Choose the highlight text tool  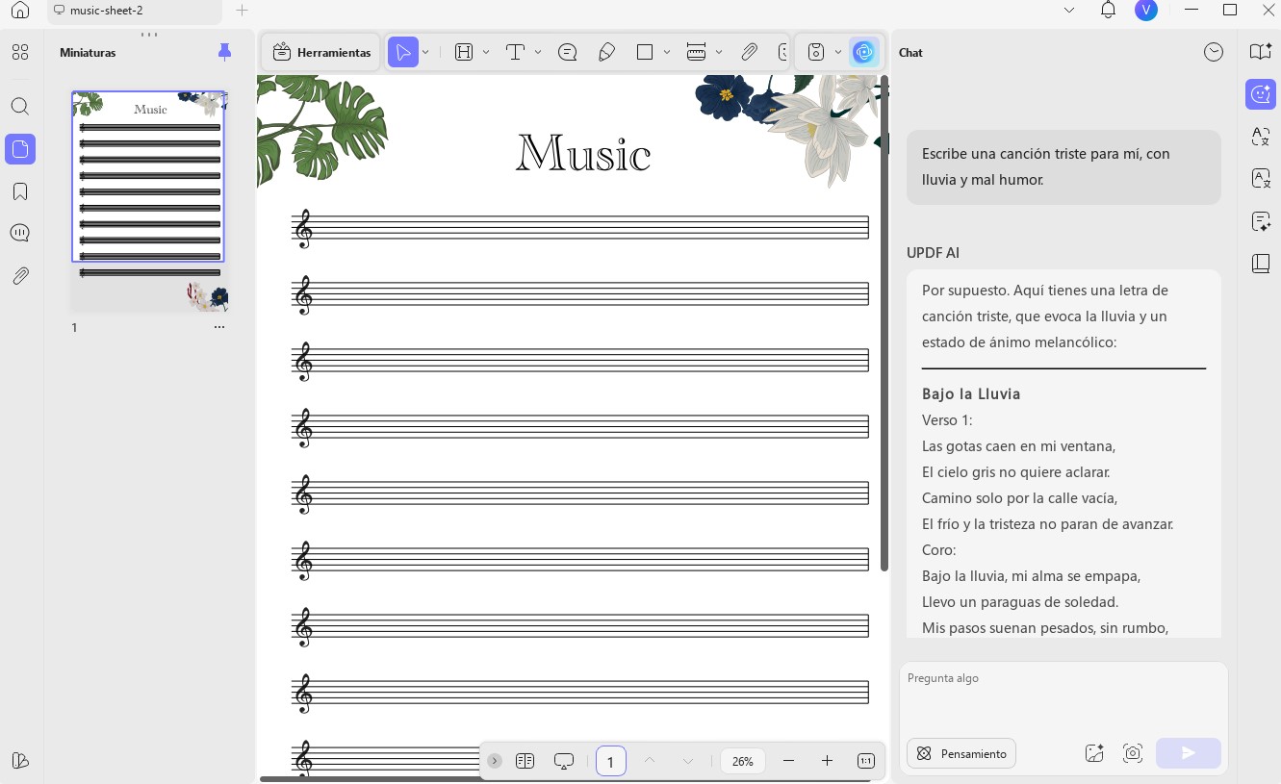pyautogui.click(x=464, y=52)
